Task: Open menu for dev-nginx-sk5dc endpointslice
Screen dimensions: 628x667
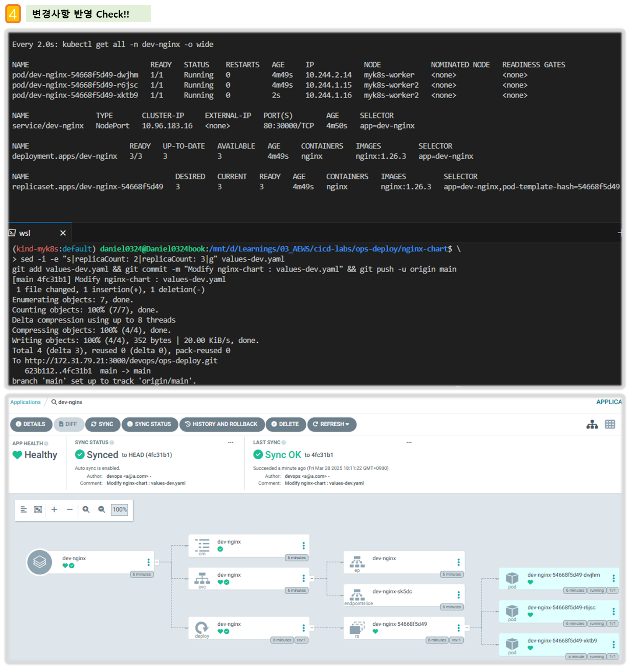Action: [458, 595]
